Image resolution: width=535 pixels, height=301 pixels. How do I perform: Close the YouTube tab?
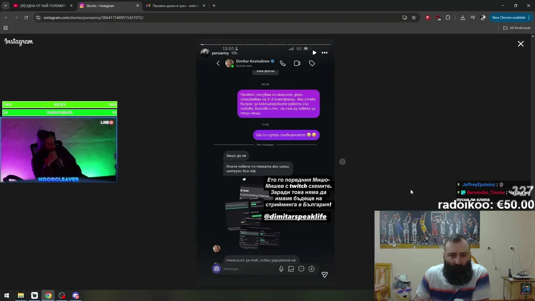(71, 6)
